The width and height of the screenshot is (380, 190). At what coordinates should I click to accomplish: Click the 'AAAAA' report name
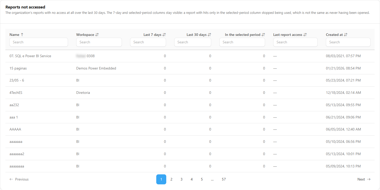(15, 129)
